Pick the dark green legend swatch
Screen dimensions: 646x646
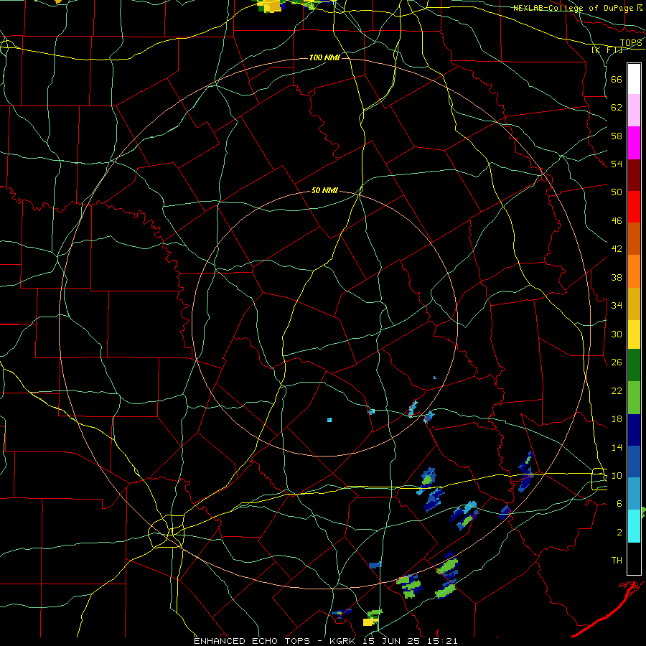pyautogui.click(x=634, y=365)
